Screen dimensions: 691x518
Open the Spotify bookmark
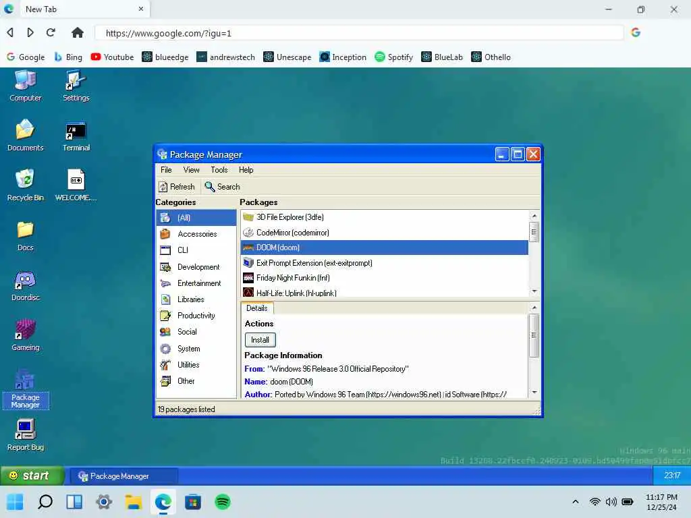pos(394,57)
